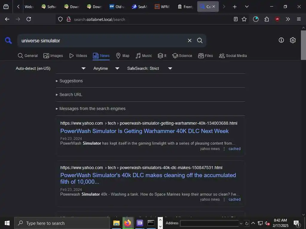Open PowerWash Simulator's 40k DLC cleaning article
The width and height of the screenshot is (306, 229).
[x=148, y=178]
